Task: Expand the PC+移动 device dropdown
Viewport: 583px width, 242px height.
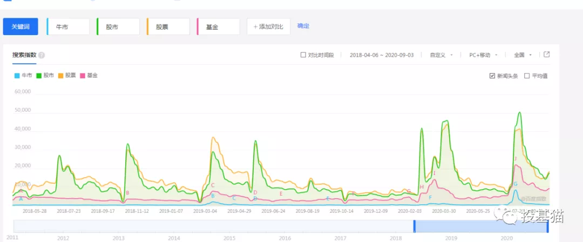Action: tap(483, 55)
